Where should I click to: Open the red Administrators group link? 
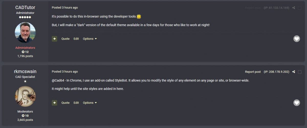coord(25,48)
